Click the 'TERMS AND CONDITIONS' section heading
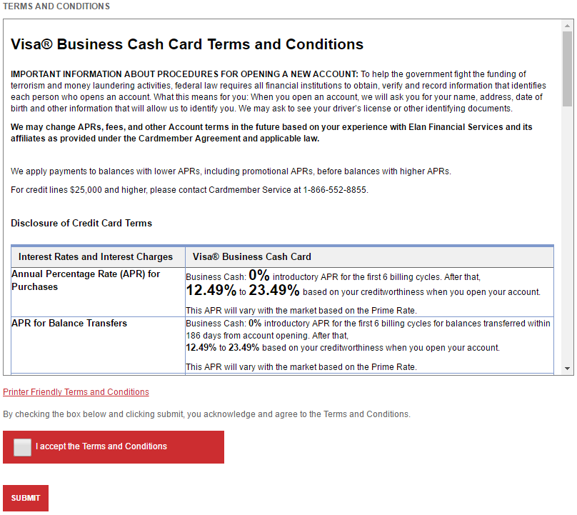577x515 pixels. 56,6
